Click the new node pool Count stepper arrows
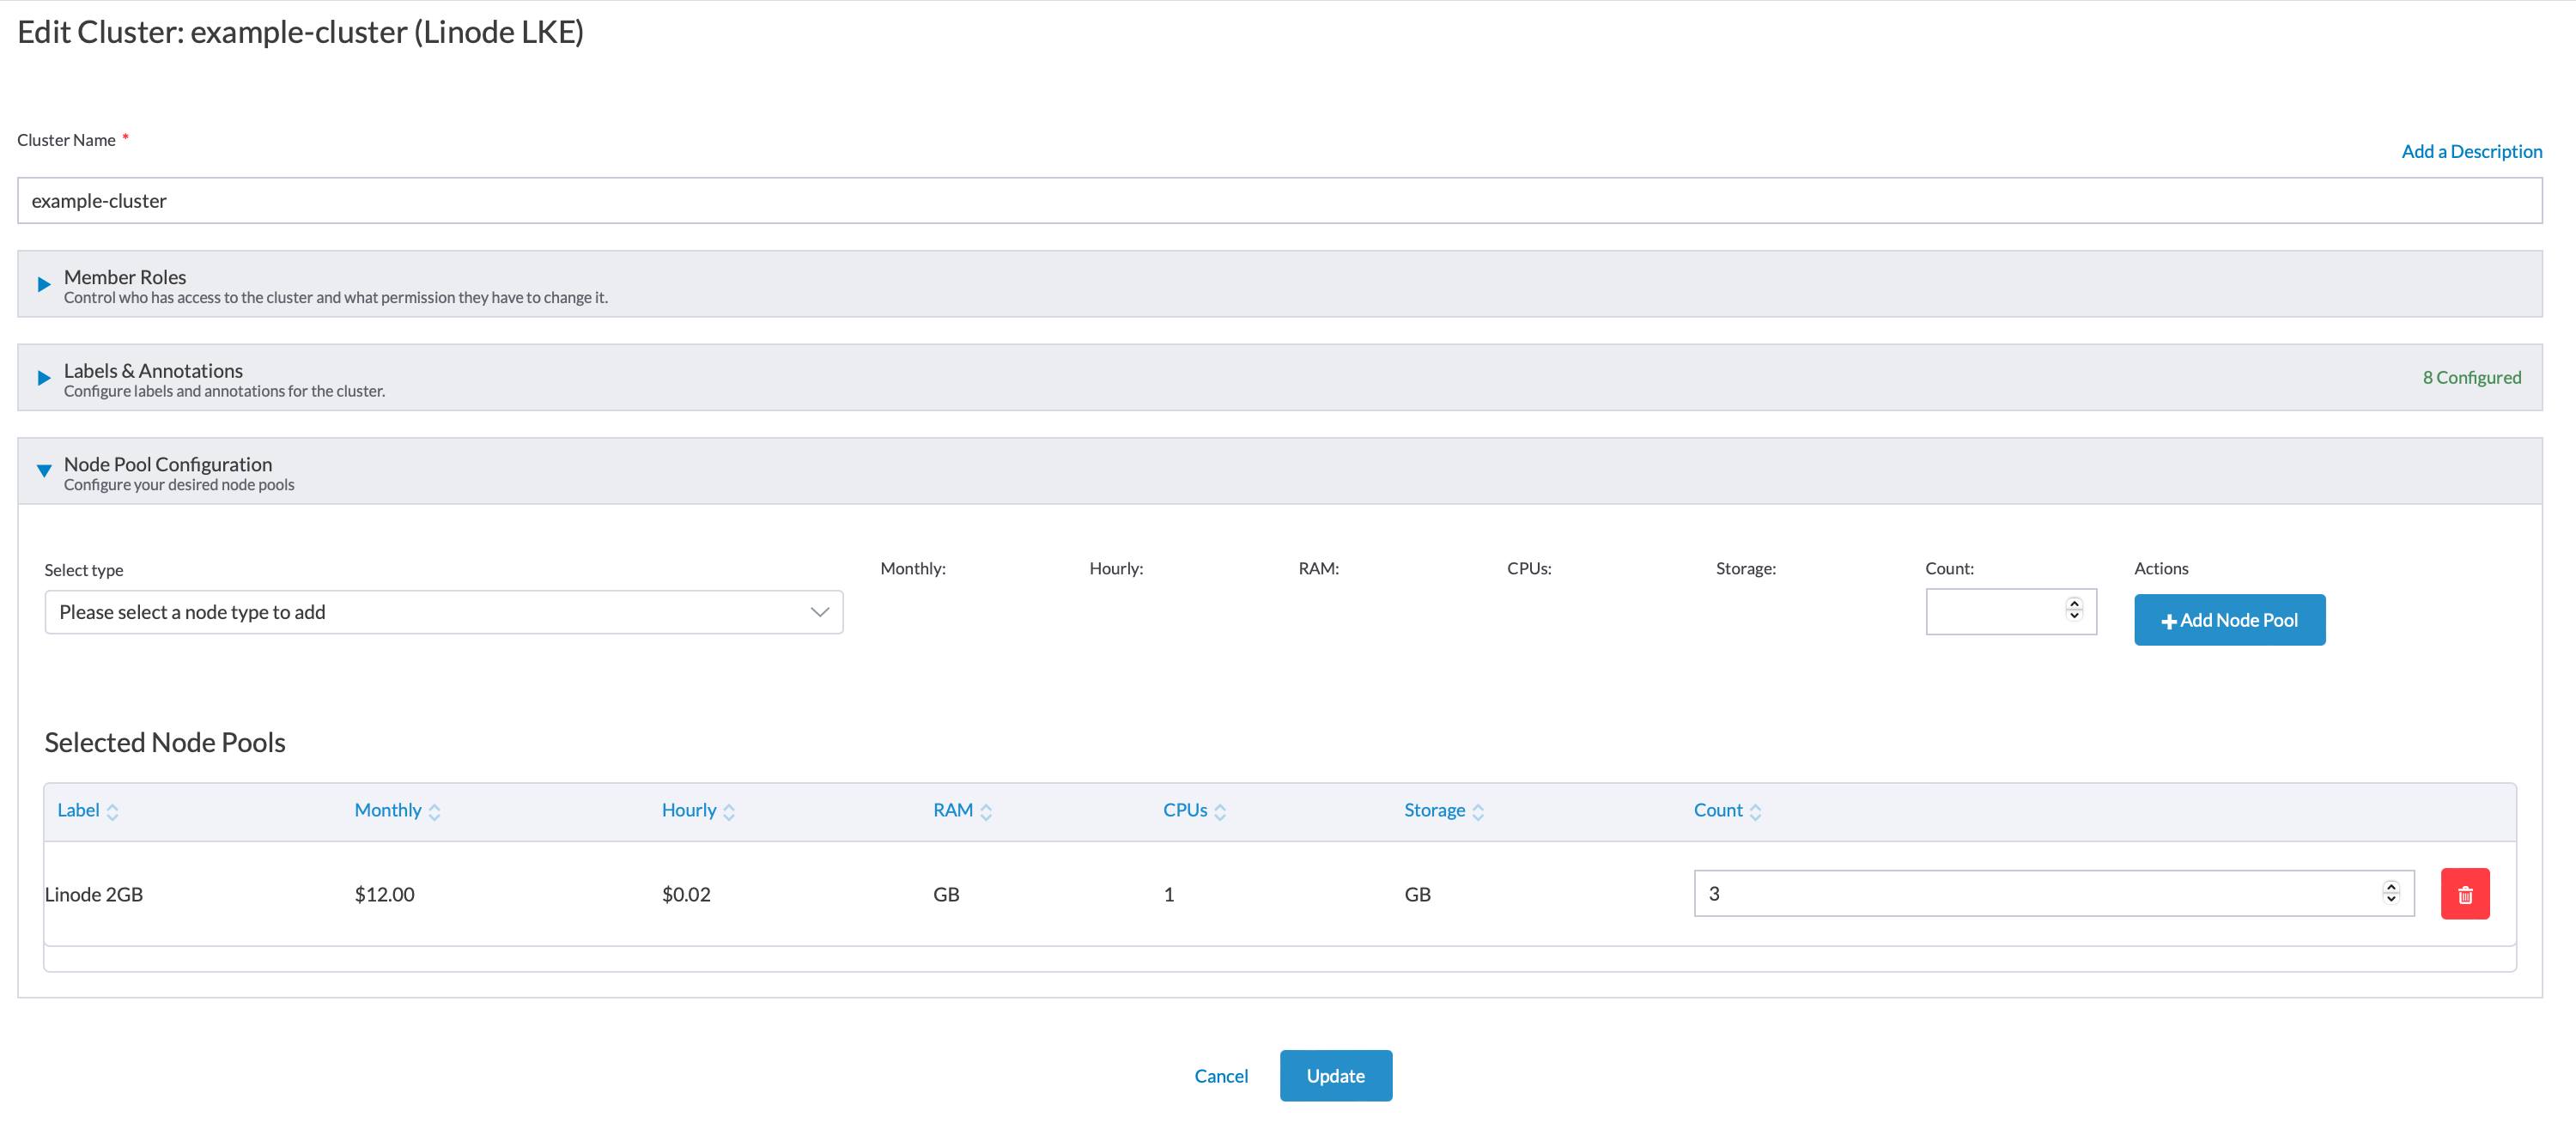Screen dimensions: 2576x1123 tap(2074, 609)
